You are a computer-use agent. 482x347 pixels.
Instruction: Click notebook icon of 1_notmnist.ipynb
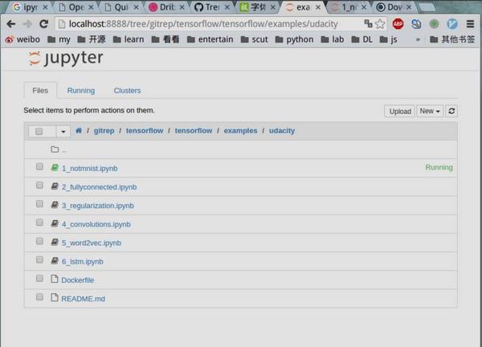click(55, 168)
